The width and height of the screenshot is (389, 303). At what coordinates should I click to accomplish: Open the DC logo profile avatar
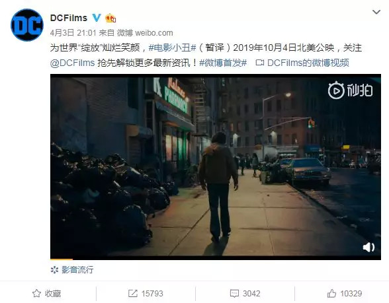(27, 25)
